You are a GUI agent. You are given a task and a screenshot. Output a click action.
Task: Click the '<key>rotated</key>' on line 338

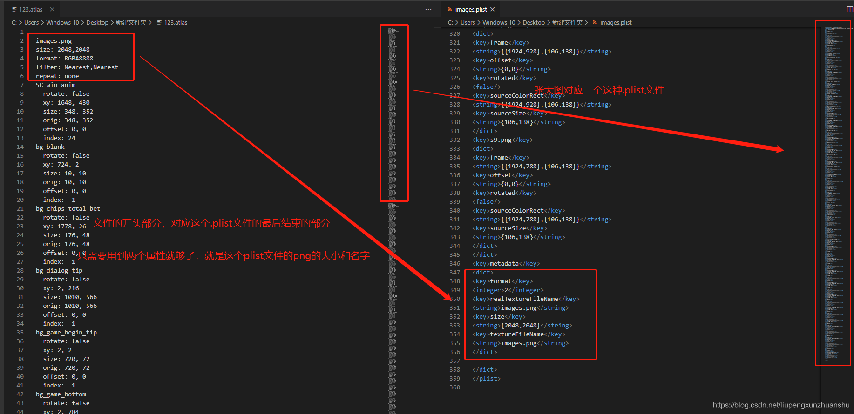(504, 193)
